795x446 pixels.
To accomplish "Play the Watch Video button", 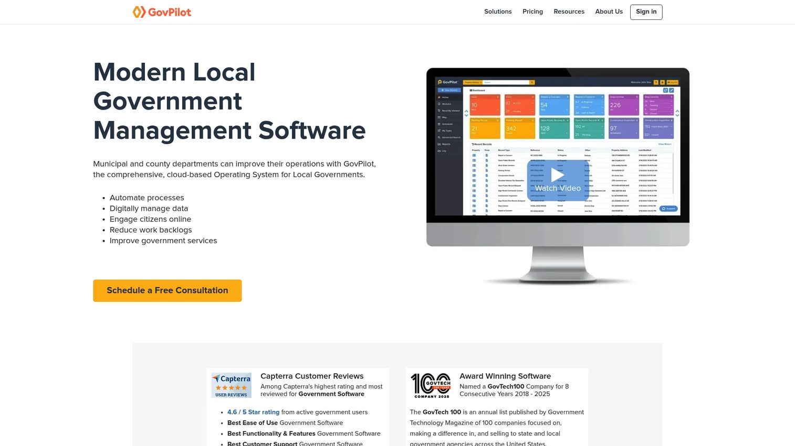I will click(x=558, y=180).
